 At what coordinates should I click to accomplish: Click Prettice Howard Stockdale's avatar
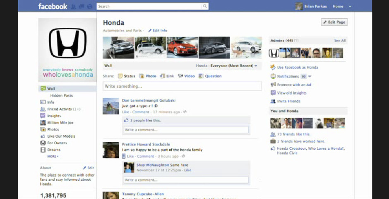point(110,150)
